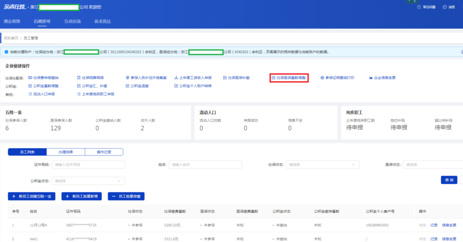Image resolution: width=463 pixels, height=242 pixels.
Task: Open the 医保状态 select box
Action: tap(432, 165)
